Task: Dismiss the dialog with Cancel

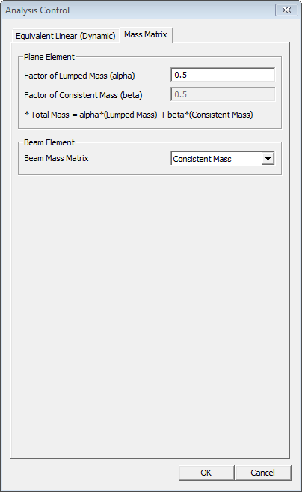Action: tap(263, 473)
